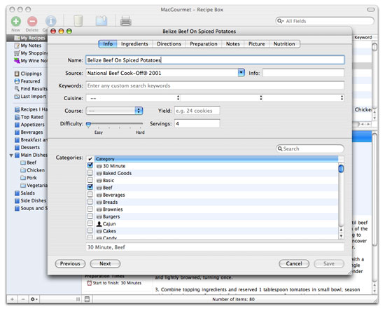Open the Desserts list in sidebar
Viewport: 385px width, 311px height.
27,147
